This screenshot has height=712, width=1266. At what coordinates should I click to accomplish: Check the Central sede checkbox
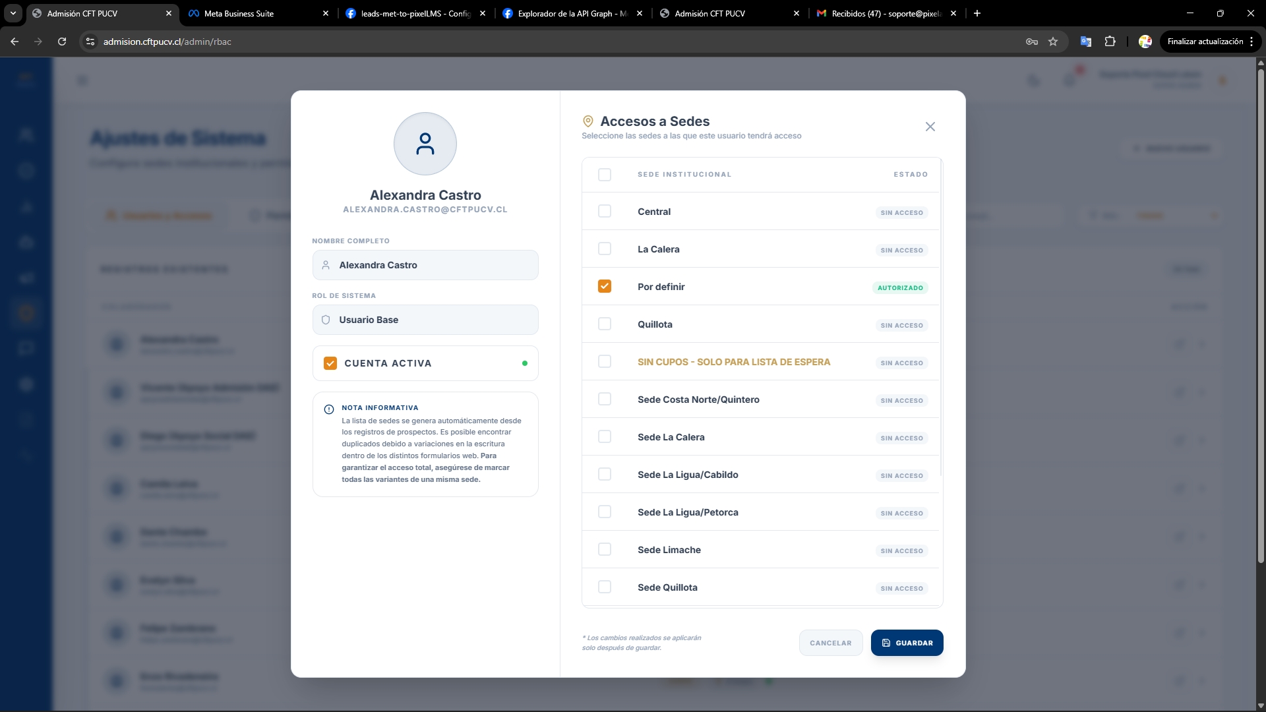pyautogui.click(x=605, y=211)
